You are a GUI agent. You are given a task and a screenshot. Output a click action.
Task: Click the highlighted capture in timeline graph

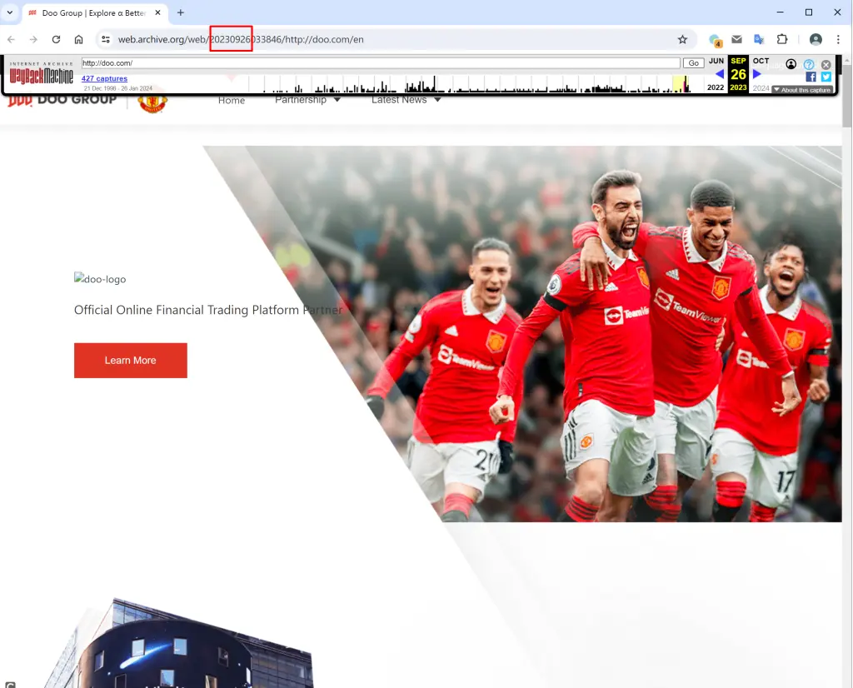686,84
